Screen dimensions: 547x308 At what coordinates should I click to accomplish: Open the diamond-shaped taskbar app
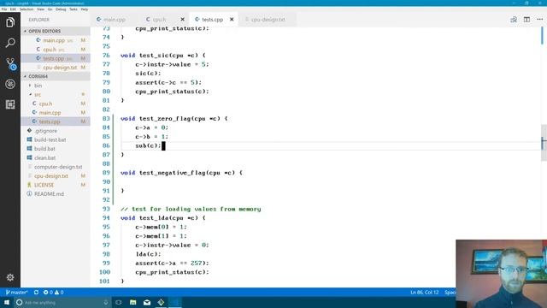click(161, 302)
